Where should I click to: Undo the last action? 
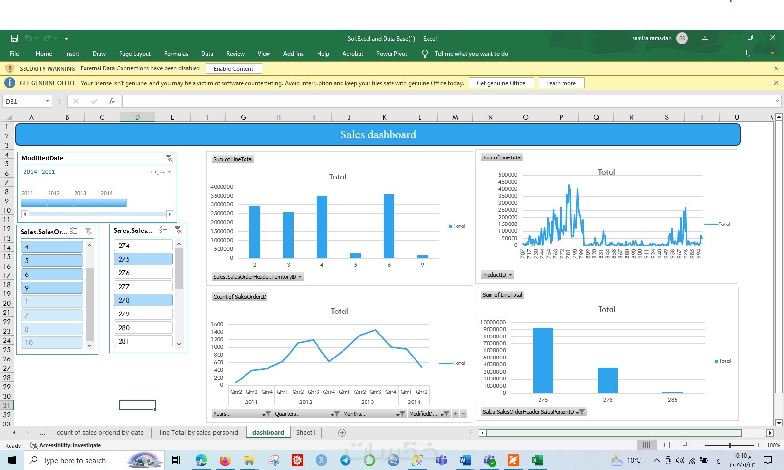coord(28,38)
